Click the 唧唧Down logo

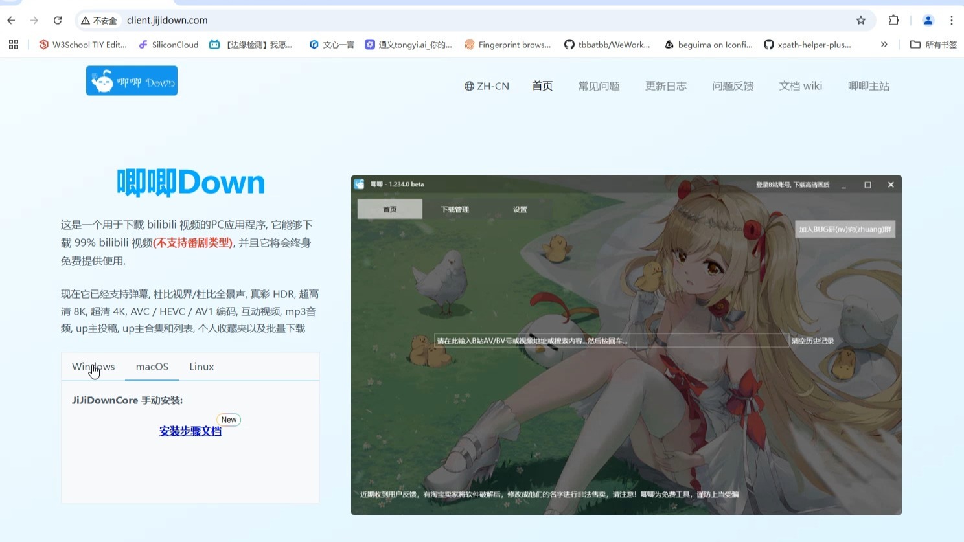131,80
